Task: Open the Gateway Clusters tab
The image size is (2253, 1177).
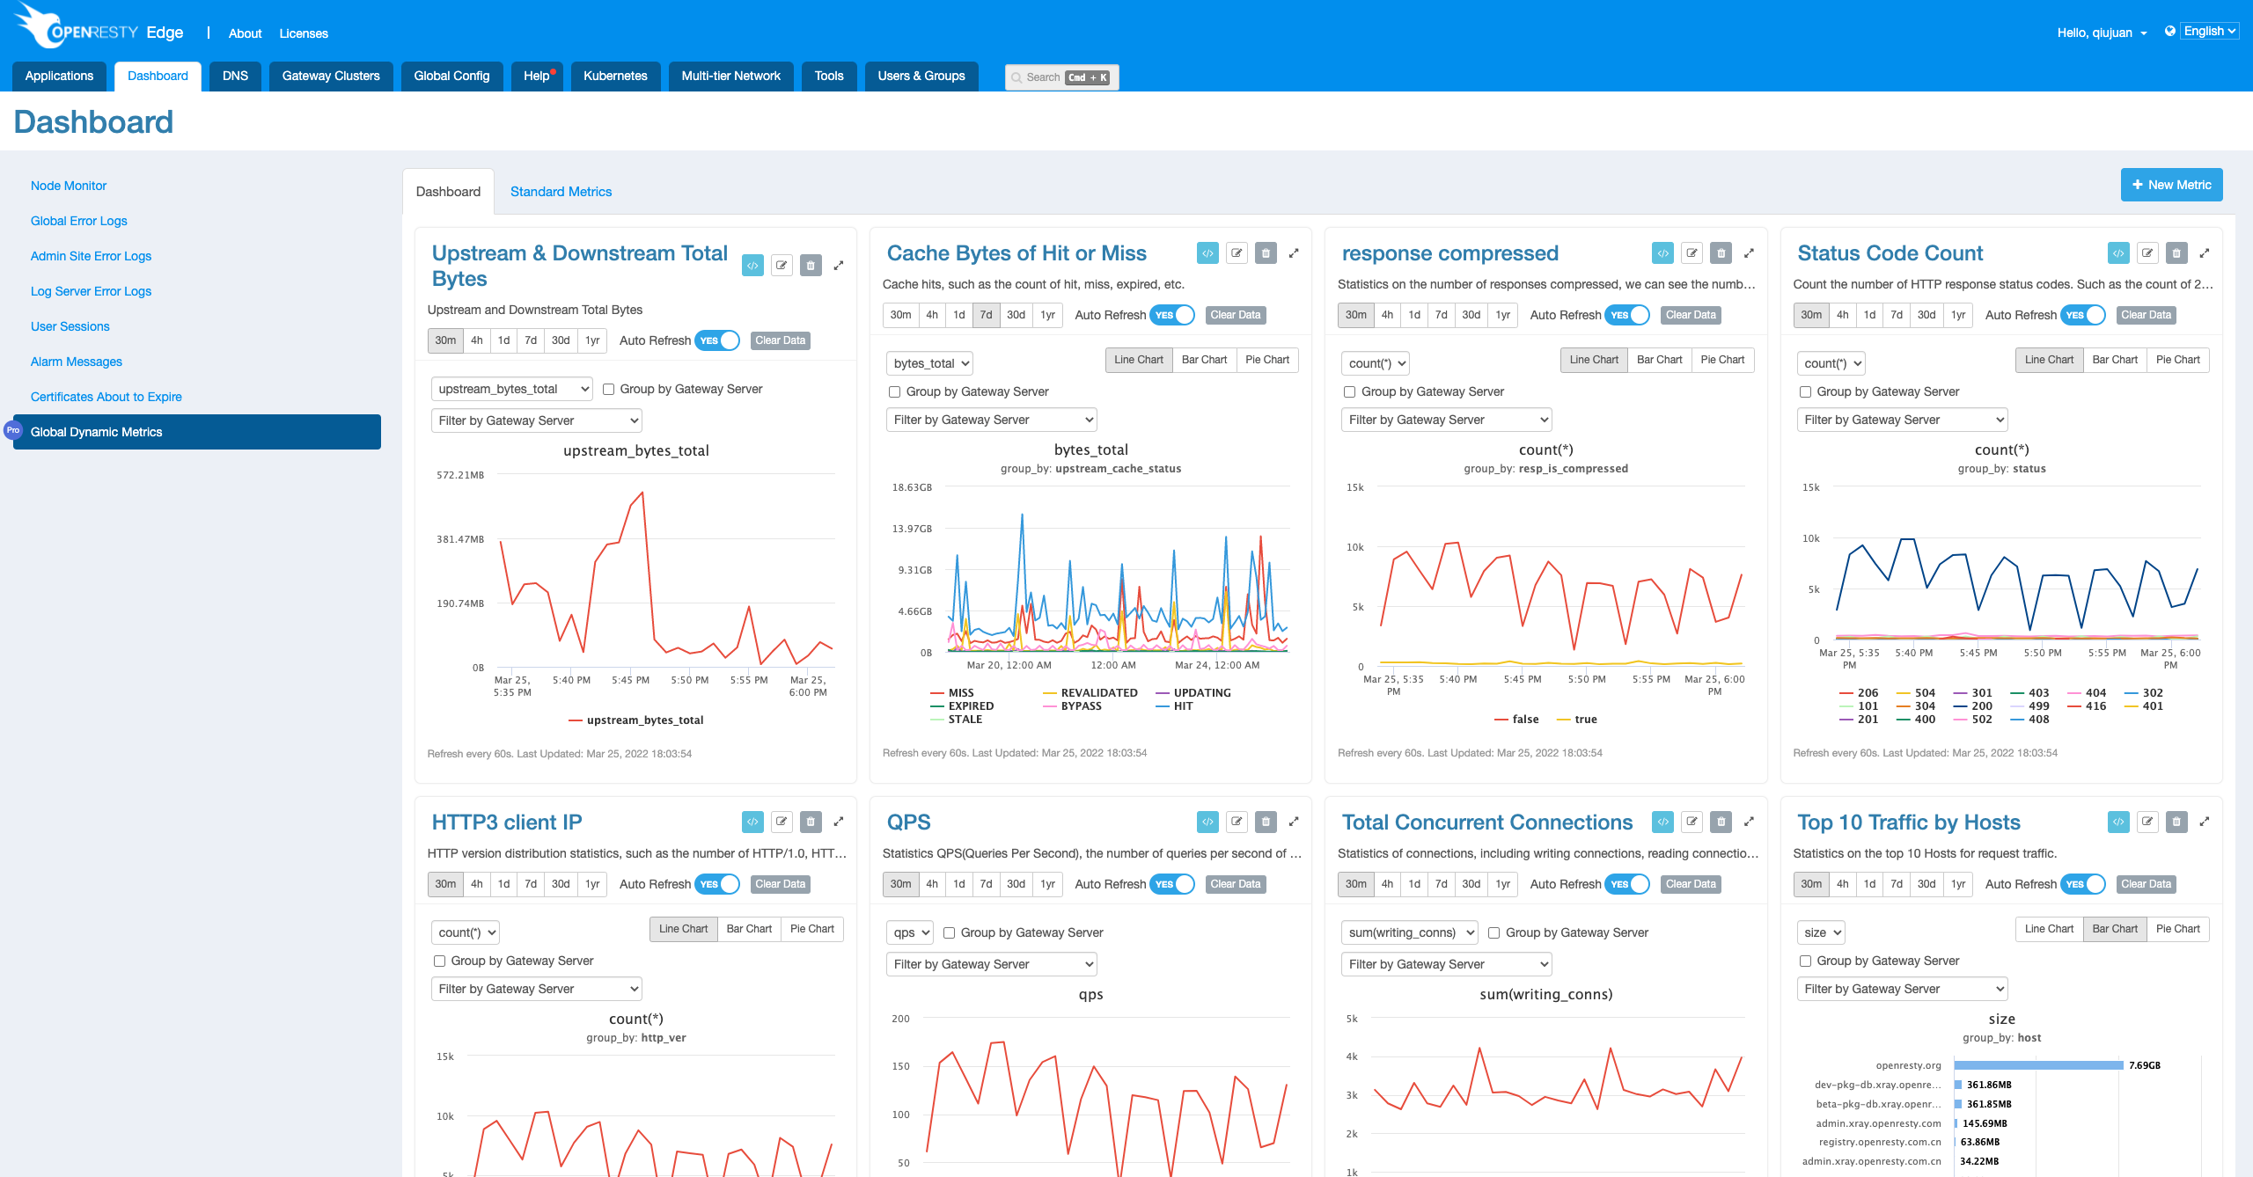Action: point(331,76)
